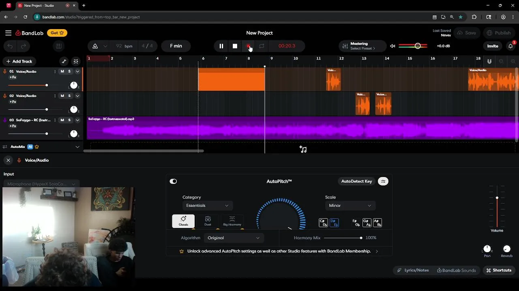Pause playback with the pause button

click(x=221, y=46)
